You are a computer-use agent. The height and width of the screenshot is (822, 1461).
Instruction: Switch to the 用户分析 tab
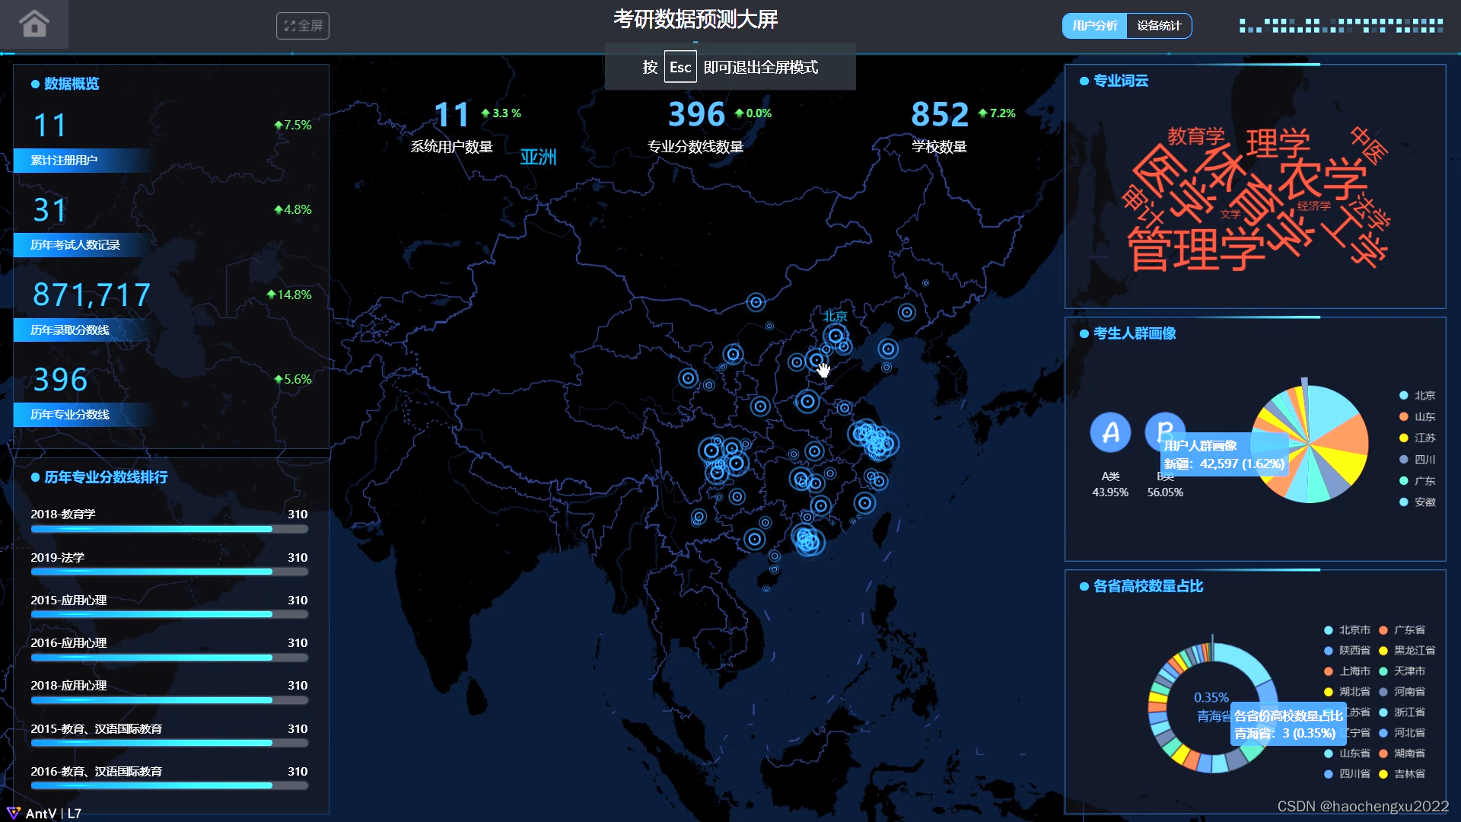pyautogui.click(x=1094, y=26)
